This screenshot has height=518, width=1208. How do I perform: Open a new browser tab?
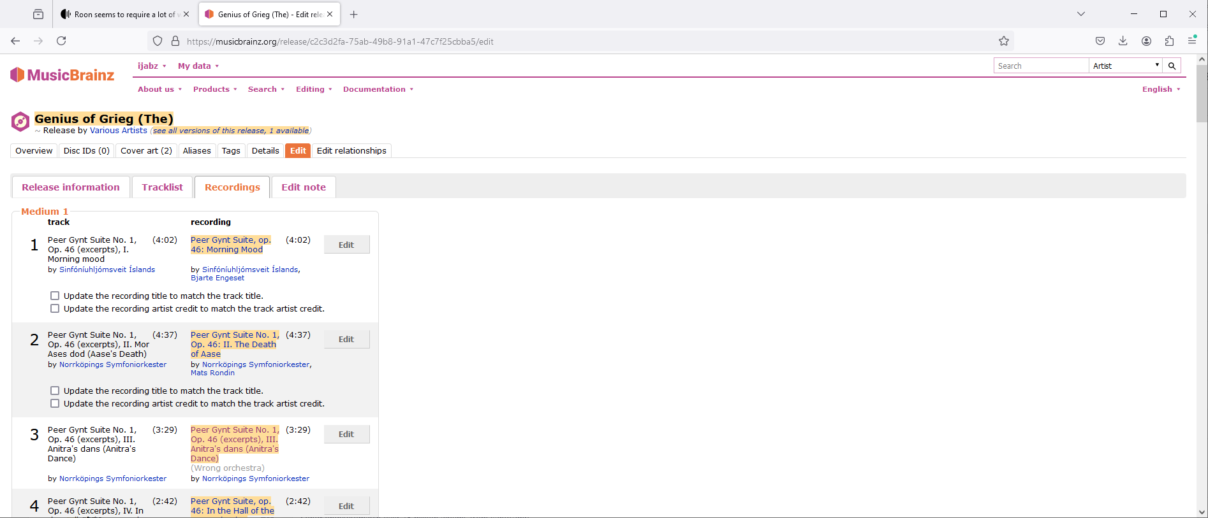[354, 14]
